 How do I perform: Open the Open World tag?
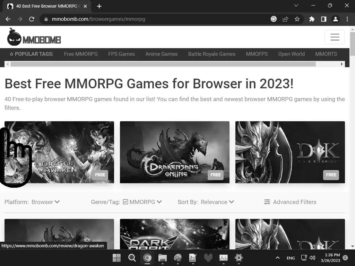point(291,54)
